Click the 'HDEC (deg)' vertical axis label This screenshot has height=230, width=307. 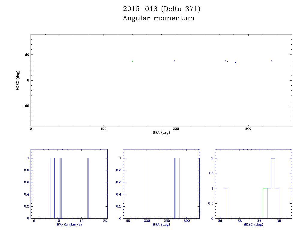click(18, 80)
